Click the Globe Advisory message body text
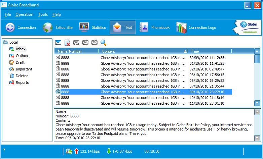 pyautogui.click(x=154, y=129)
